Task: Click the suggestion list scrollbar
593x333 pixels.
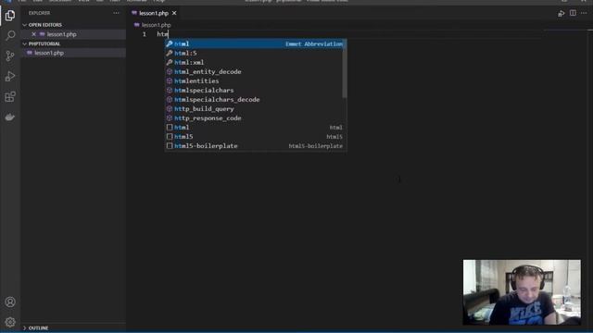Action: click(345, 68)
